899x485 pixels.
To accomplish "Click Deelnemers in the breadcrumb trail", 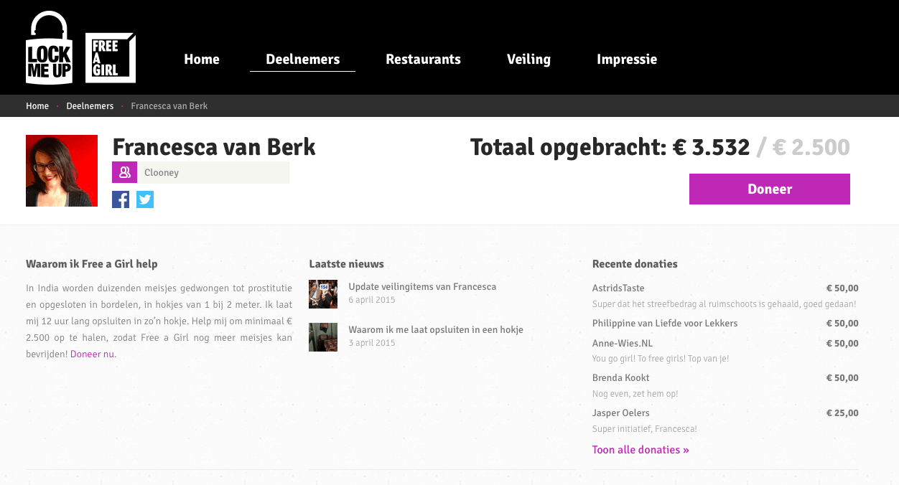I will click(x=90, y=106).
